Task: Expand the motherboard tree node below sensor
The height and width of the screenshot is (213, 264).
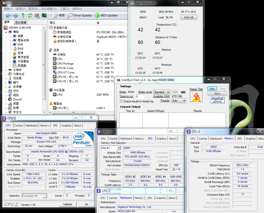Action: pyautogui.click(x=6, y=70)
